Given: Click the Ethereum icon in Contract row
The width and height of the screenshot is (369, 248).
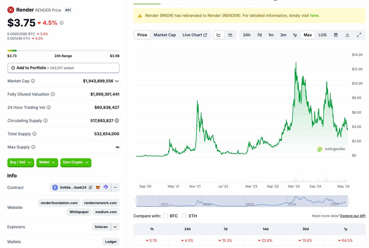Looking at the screenshot, I should tap(55, 187).
